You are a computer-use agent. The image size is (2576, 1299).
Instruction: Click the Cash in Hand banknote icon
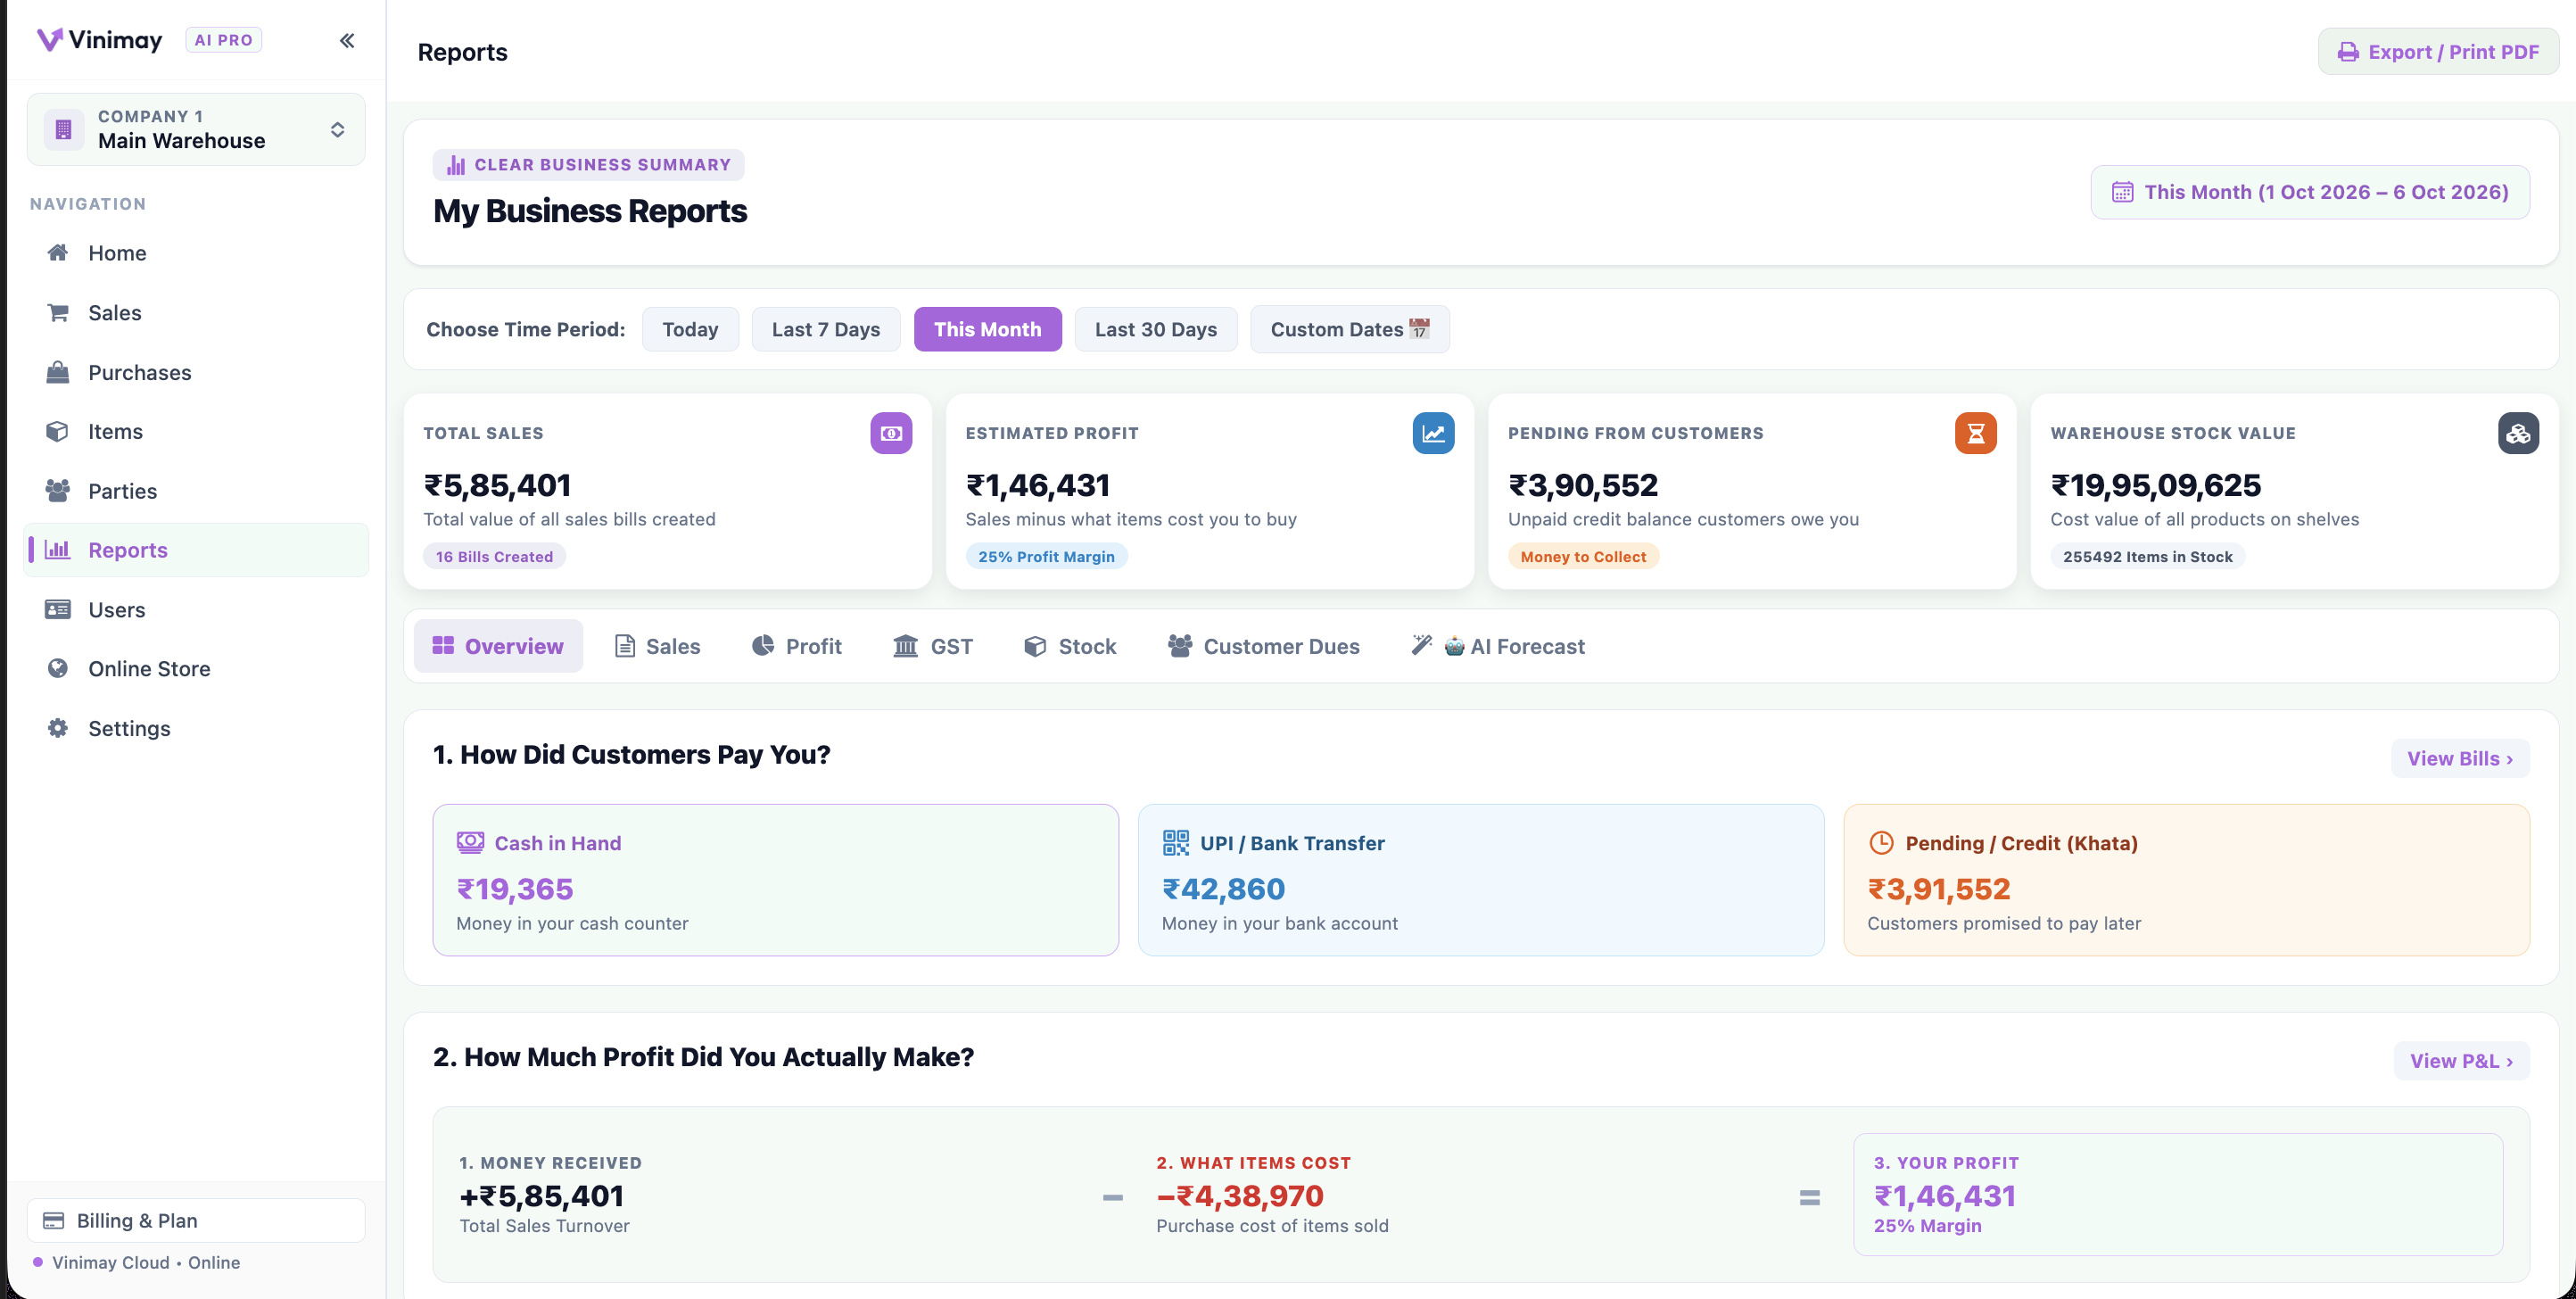tap(471, 842)
